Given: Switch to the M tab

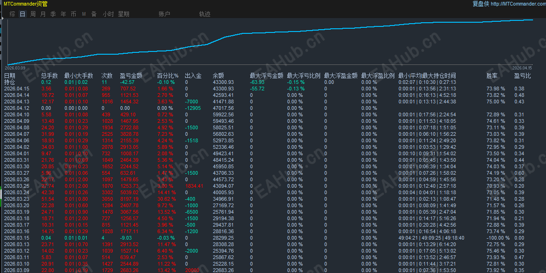Looking at the screenshot, I should click(84, 14).
